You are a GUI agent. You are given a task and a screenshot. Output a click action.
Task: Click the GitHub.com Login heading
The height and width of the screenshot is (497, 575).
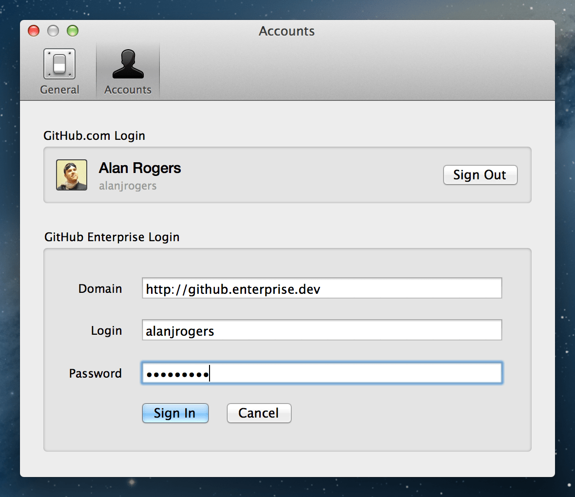pos(94,136)
